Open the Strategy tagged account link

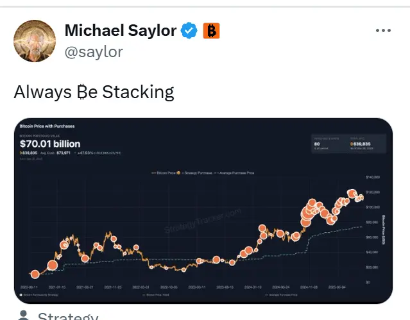click(x=68, y=316)
